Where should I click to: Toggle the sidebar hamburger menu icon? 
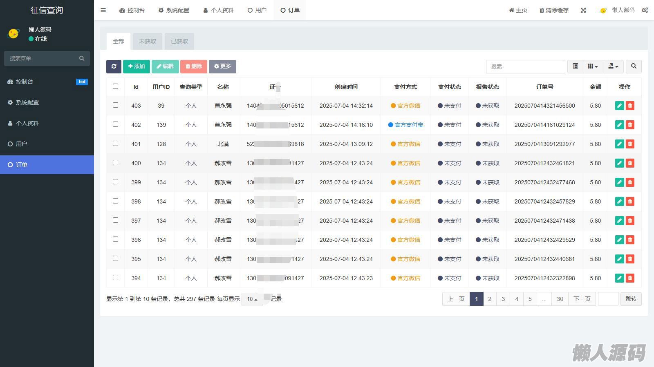pyautogui.click(x=103, y=10)
